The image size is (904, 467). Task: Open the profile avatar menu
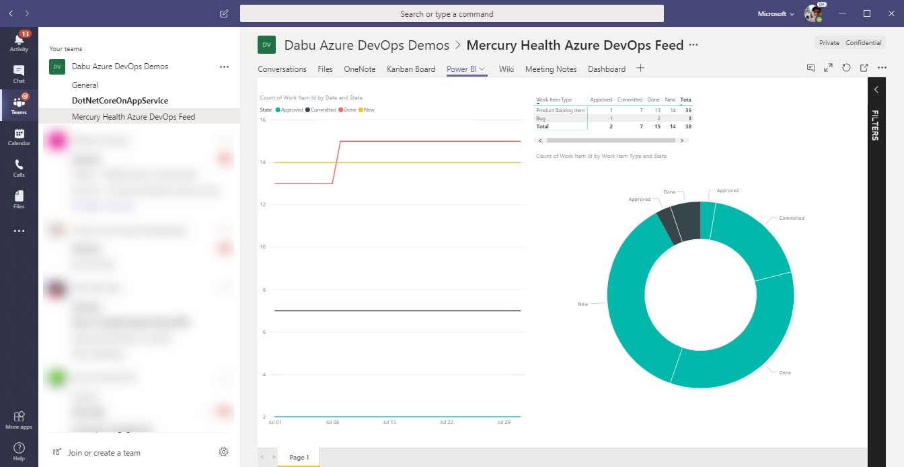tap(814, 13)
